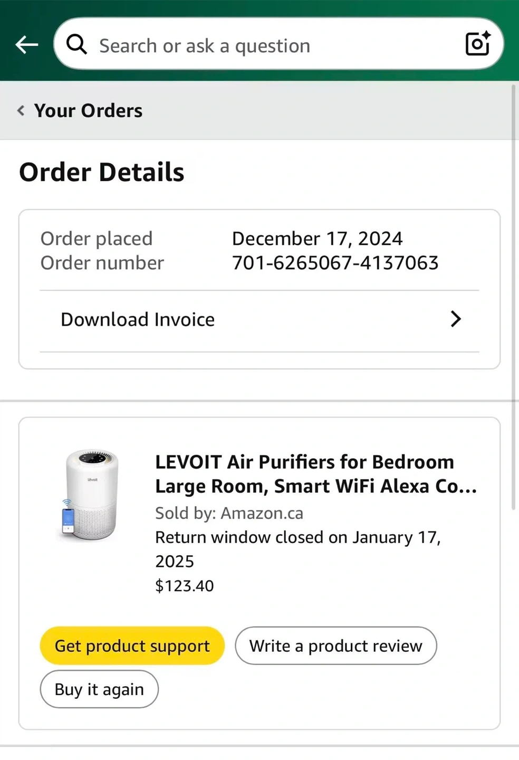This screenshot has height=760, width=519.
Task: Click the chevron left of Your Orders
Action: [x=21, y=110]
